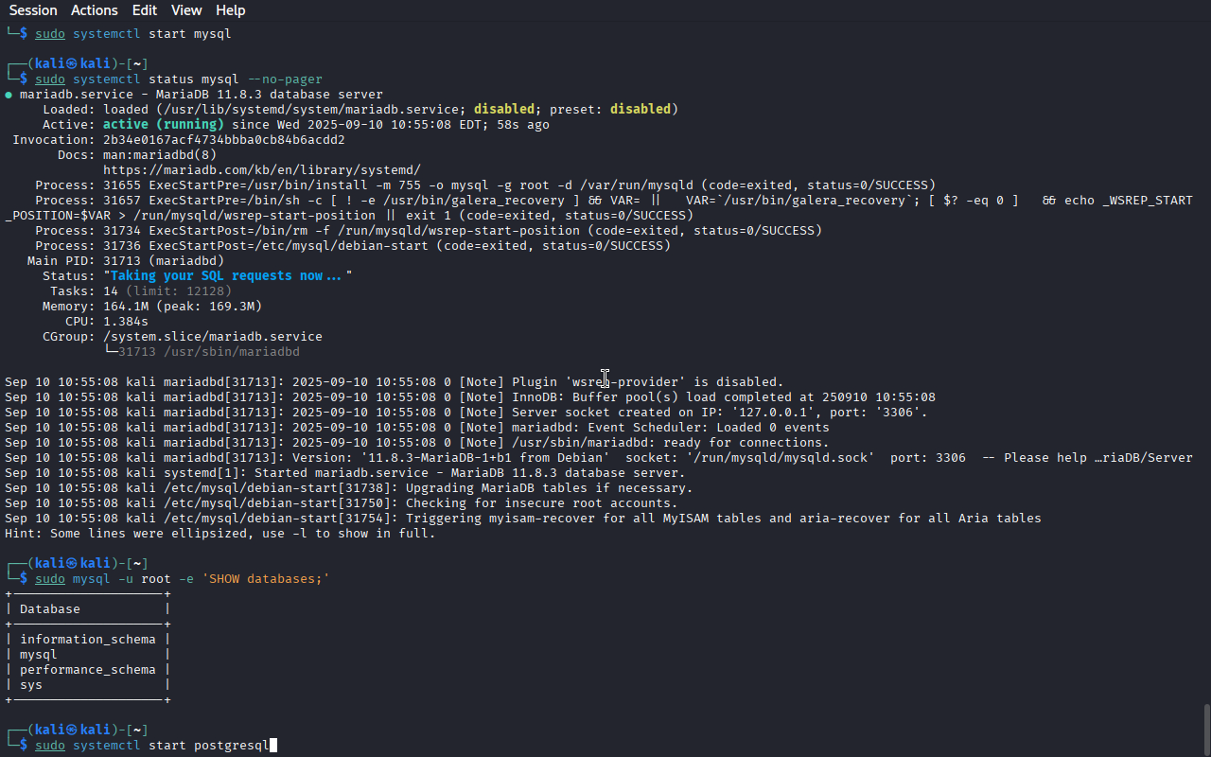The width and height of the screenshot is (1211, 757).
Task: Click the 'Checking for insecure root accounts' line
Action: (342, 503)
